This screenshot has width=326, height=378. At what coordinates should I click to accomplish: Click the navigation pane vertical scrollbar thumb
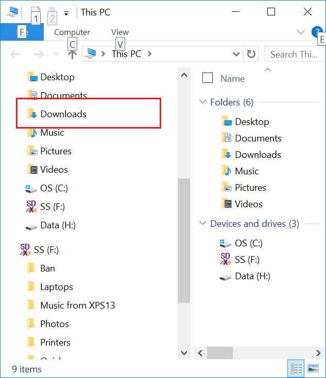point(184,241)
